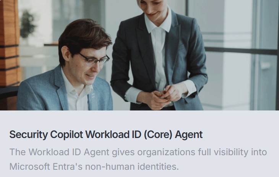Click the empty gray area above the title
This screenshot has width=279, height=177.
pos(139,119)
